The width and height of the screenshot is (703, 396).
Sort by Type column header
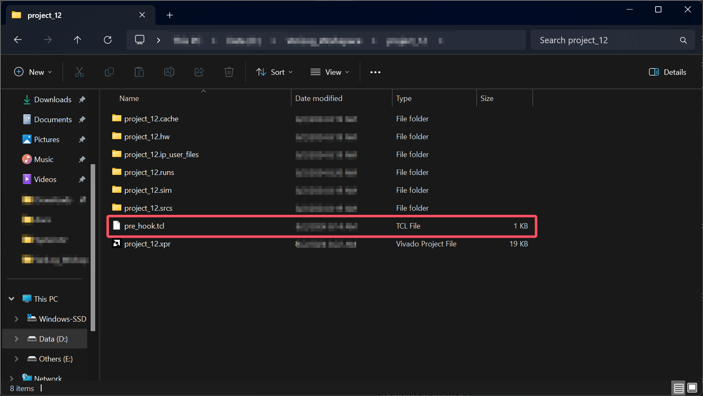pyautogui.click(x=404, y=98)
